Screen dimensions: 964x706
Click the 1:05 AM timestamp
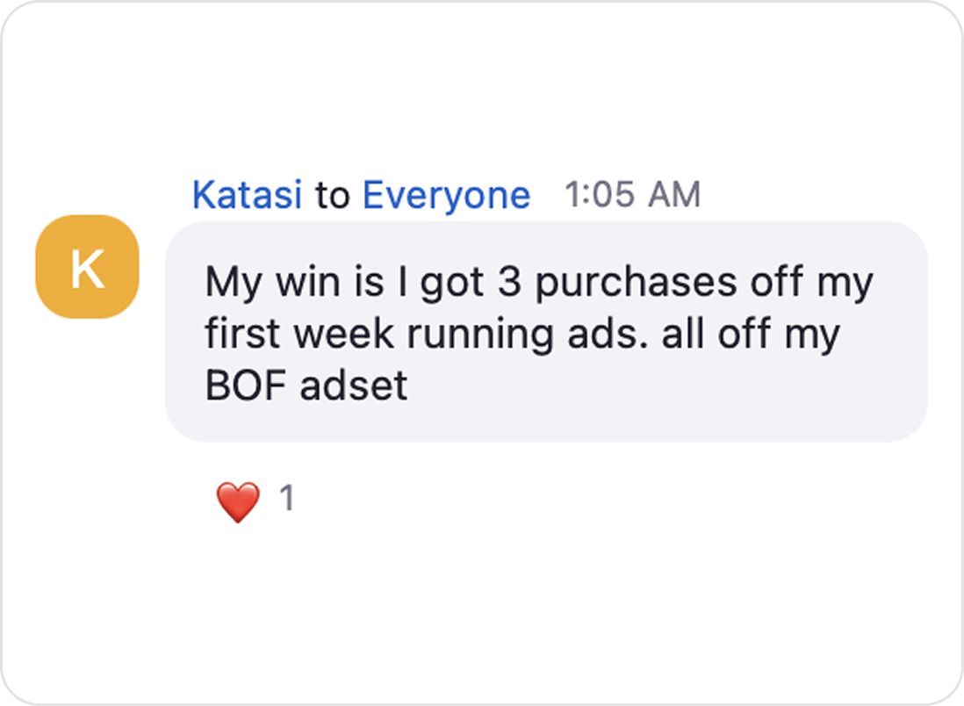(x=632, y=195)
